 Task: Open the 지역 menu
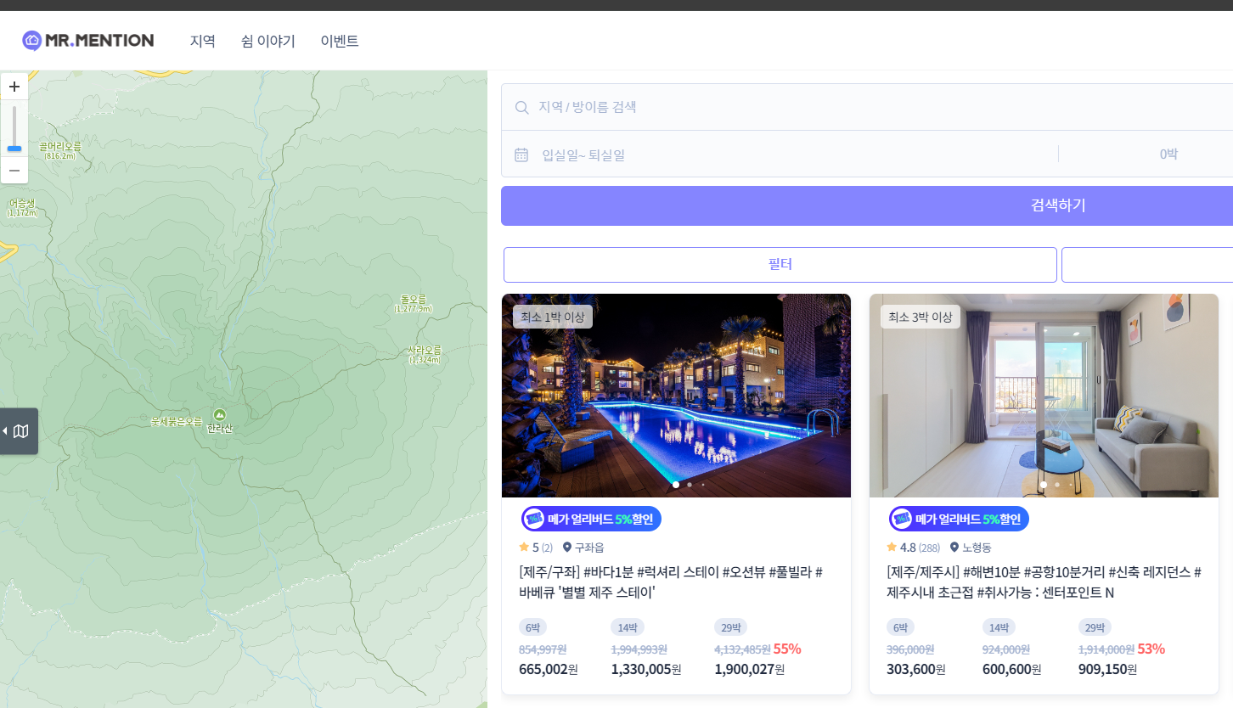[204, 41]
